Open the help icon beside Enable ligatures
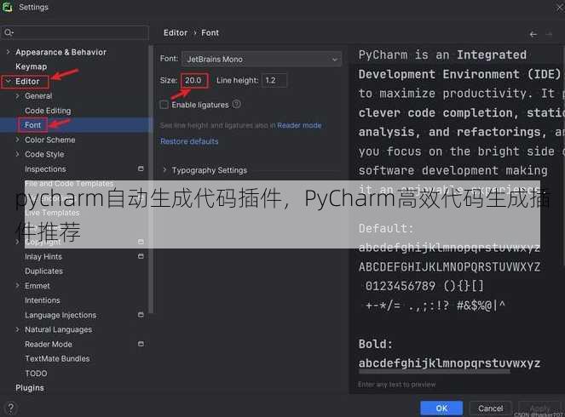565x417 pixels. [236, 105]
